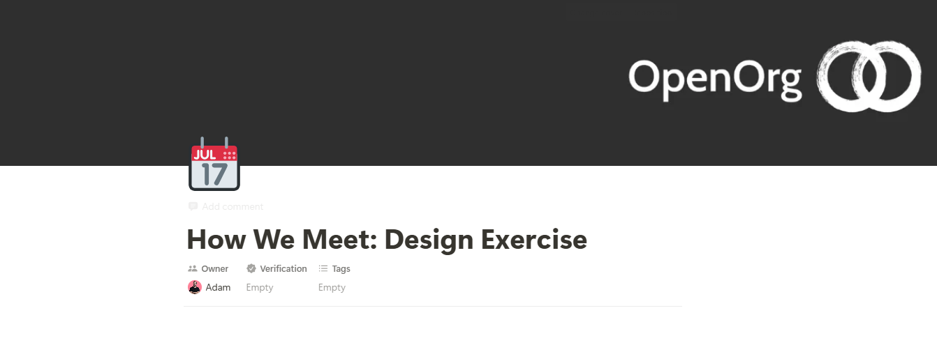Open the Owner property label
Screen dimensions: 937x345
pos(215,269)
